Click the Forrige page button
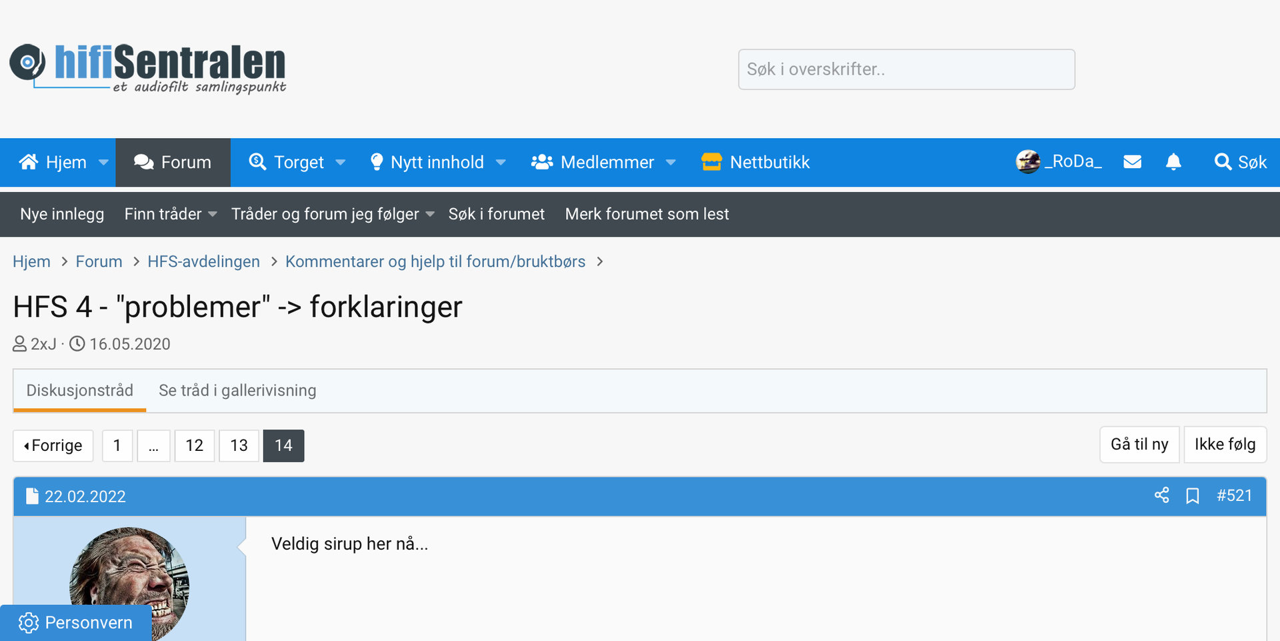 click(x=53, y=446)
